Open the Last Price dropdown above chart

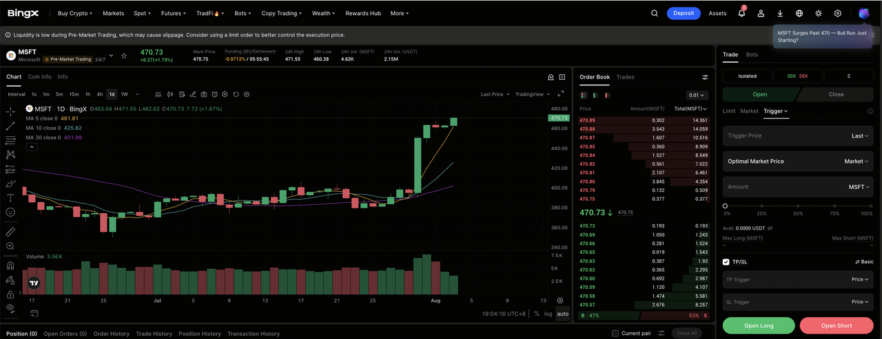click(495, 94)
